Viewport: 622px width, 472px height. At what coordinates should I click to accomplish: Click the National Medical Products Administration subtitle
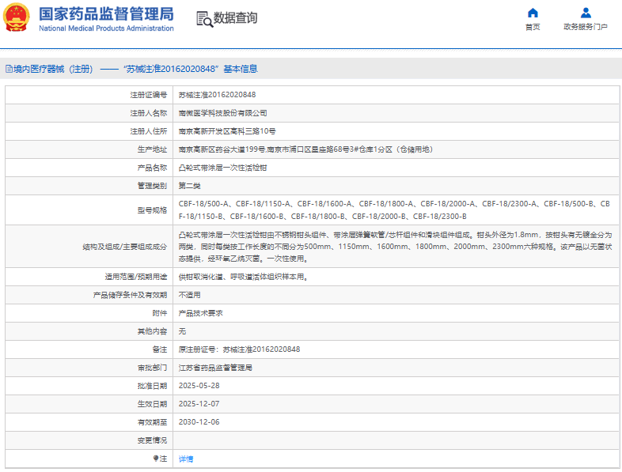point(106,28)
